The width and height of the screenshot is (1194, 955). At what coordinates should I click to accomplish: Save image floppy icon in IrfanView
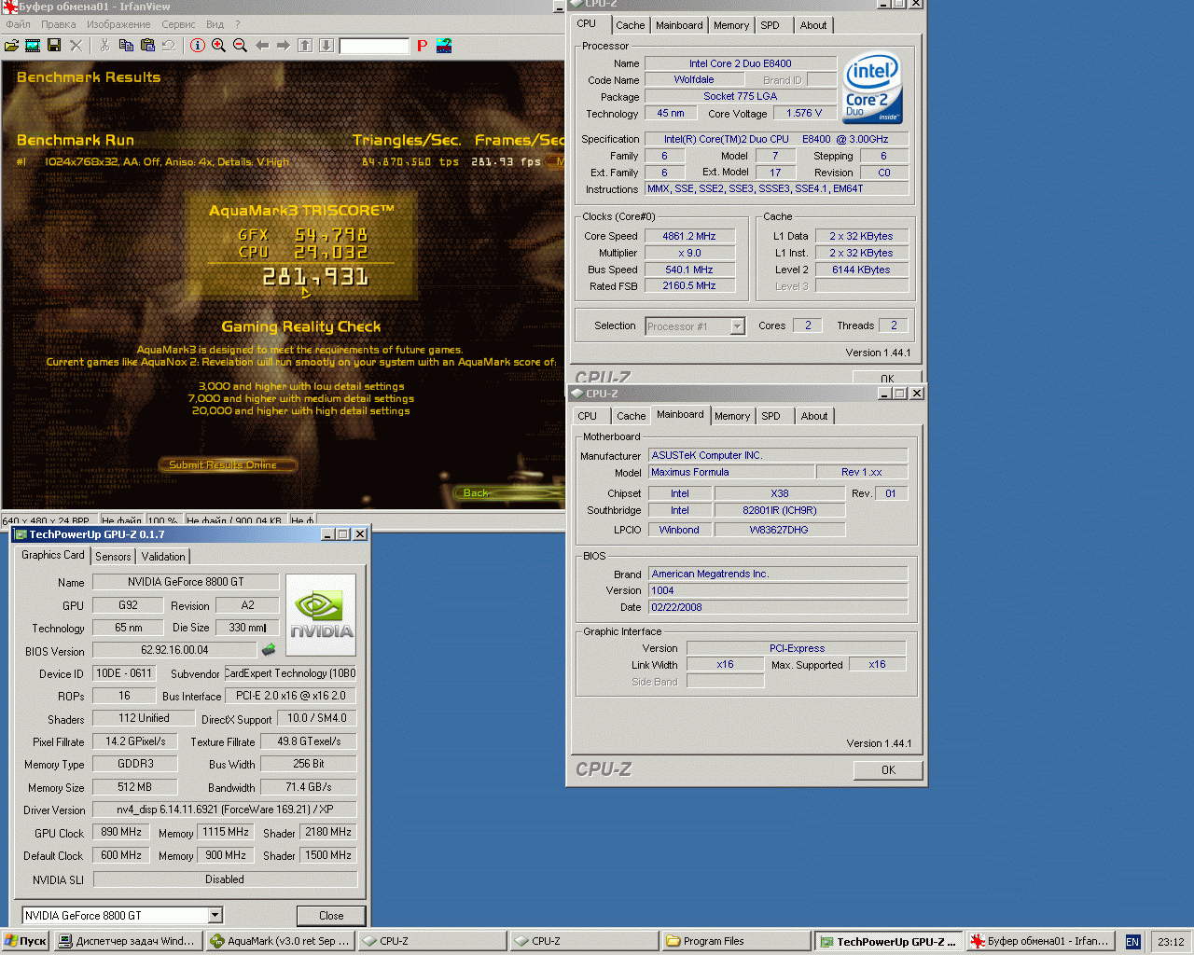click(x=54, y=45)
